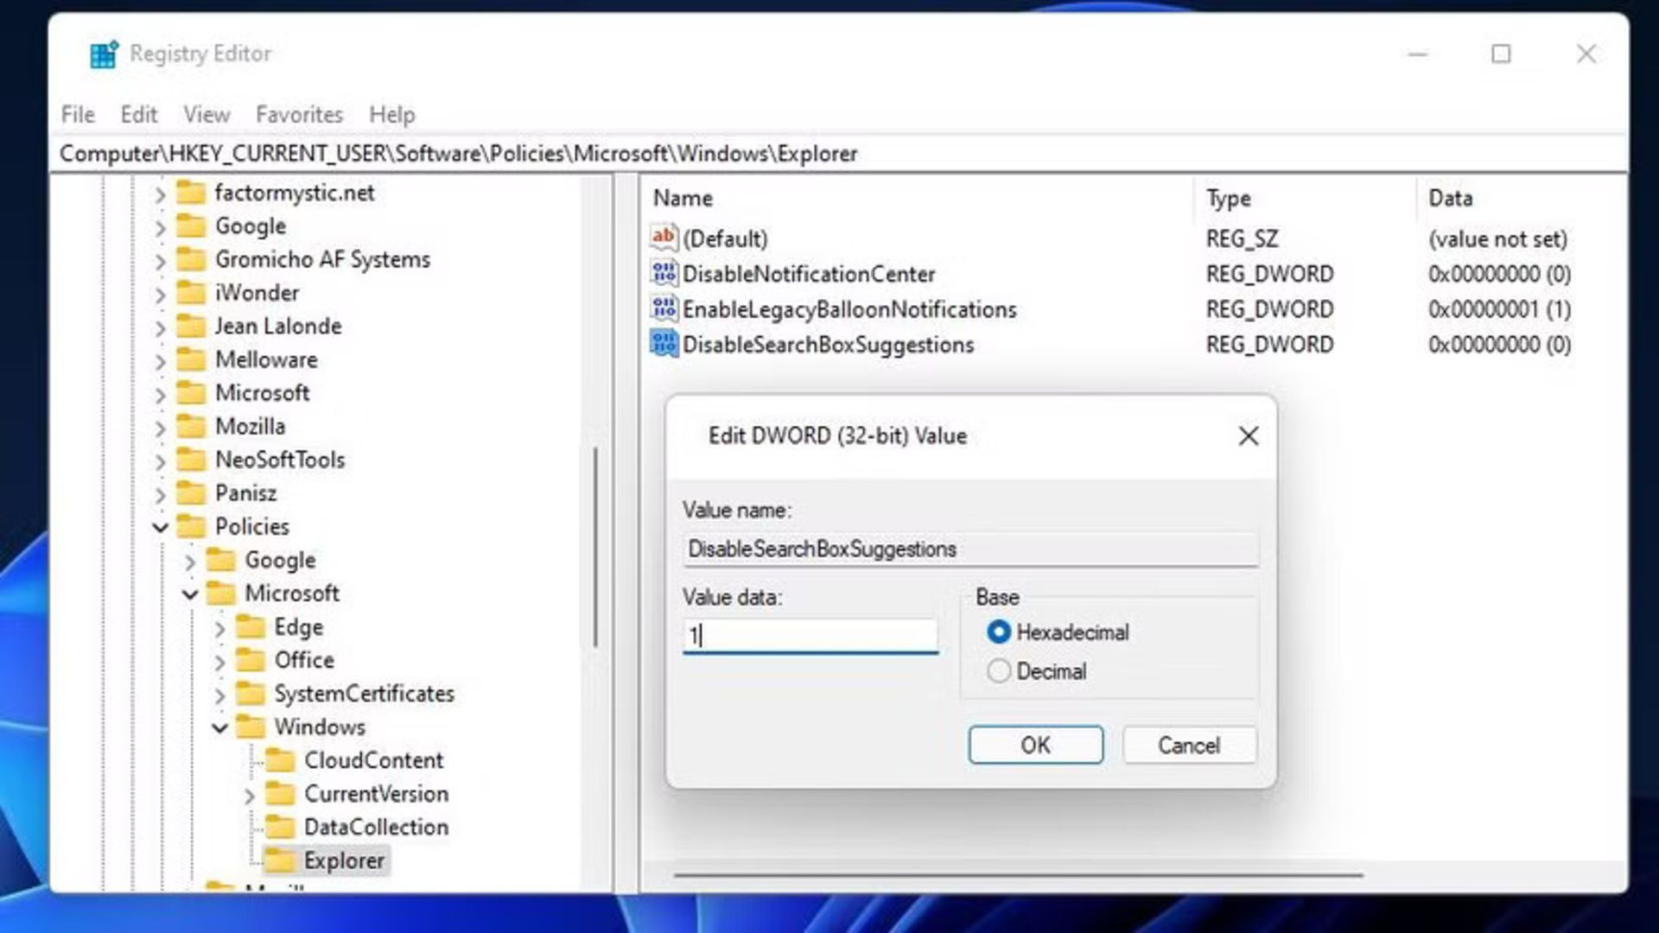
Task: Open the Favorites menu
Action: pyautogui.click(x=299, y=114)
